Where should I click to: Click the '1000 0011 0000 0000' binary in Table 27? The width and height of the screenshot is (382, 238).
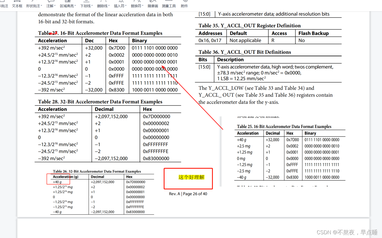click(155, 90)
